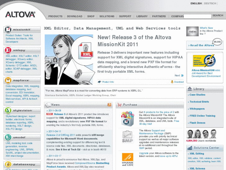Click the MissionKit Jolt Award text link
226x170 pixels.
pyautogui.click(x=206, y=73)
